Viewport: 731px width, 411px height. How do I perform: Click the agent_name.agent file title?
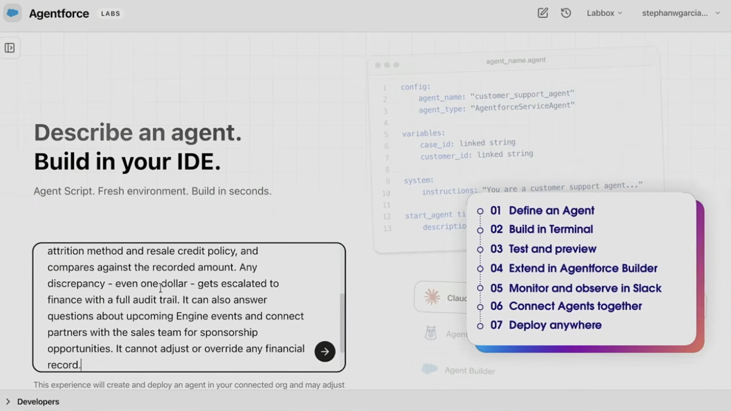coord(515,61)
